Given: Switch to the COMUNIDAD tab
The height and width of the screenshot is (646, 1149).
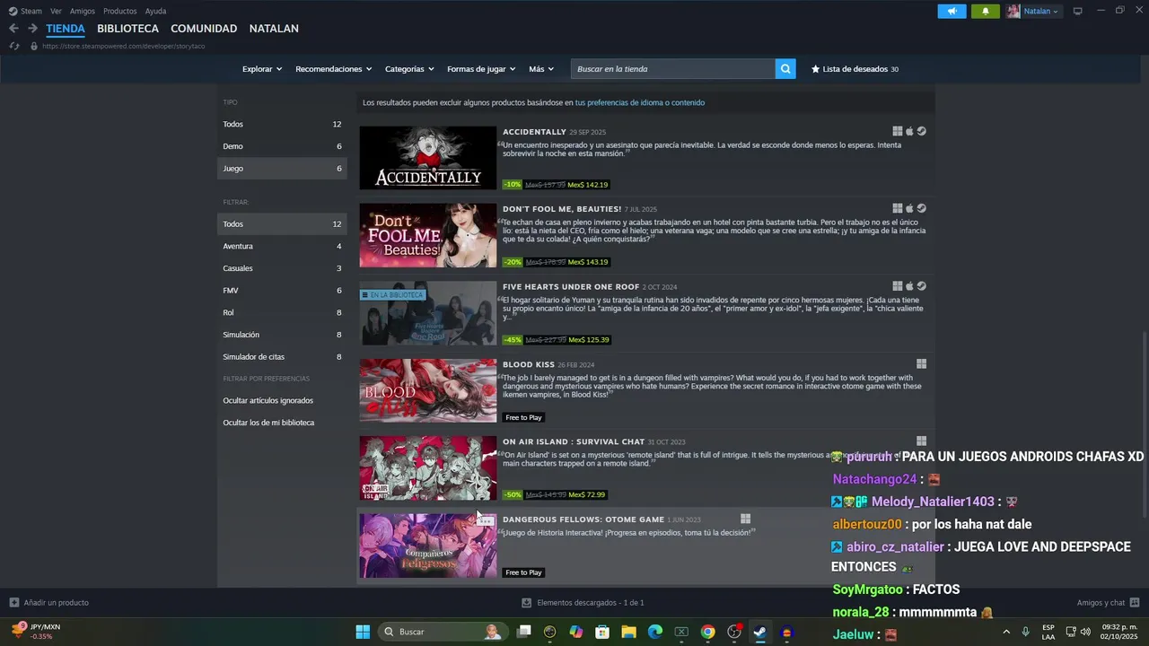Looking at the screenshot, I should coord(204,29).
